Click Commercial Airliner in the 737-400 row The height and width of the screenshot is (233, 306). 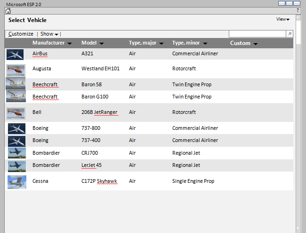pyautogui.click(x=195, y=140)
